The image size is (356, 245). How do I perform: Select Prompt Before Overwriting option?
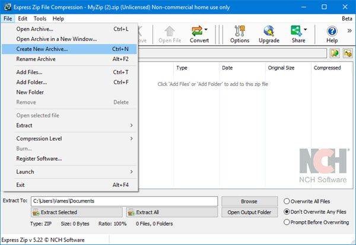(x=287, y=222)
